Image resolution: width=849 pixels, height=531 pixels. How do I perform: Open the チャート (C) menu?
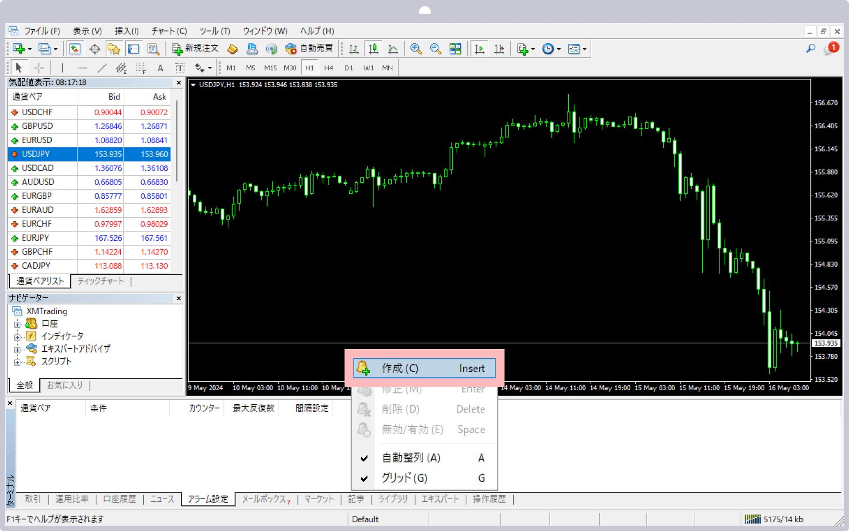[x=169, y=31]
